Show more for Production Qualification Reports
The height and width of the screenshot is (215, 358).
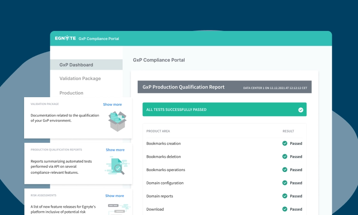click(x=115, y=150)
